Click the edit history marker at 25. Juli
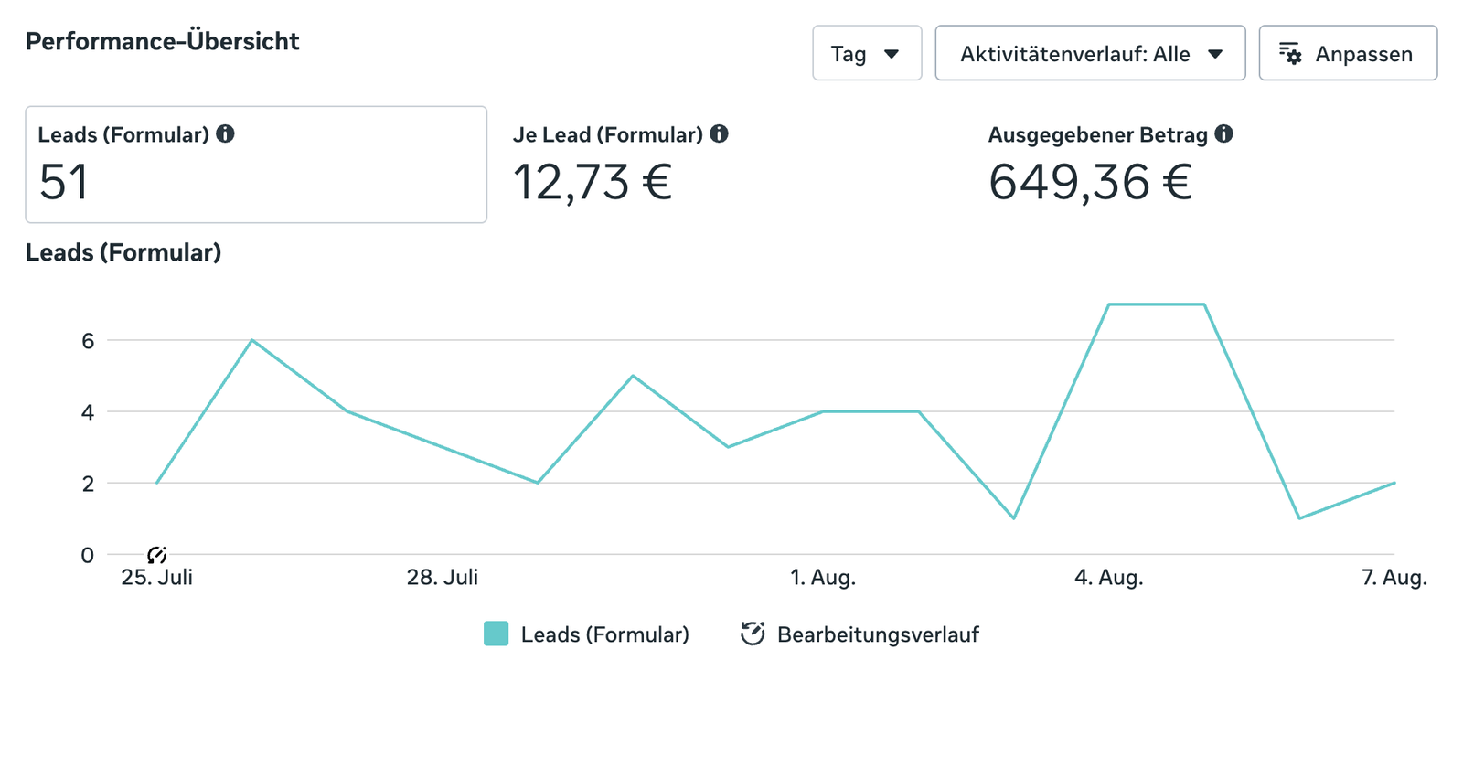Image resolution: width=1463 pixels, height=767 pixels. pyautogui.click(x=156, y=555)
